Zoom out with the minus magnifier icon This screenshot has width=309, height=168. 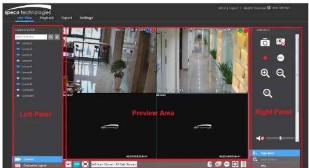(280, 73)
